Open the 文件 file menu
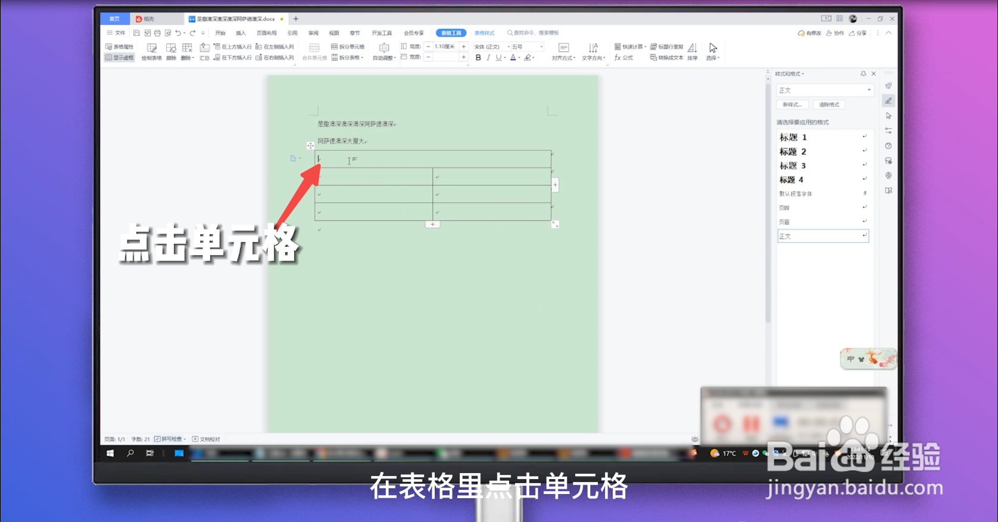The width and height of the screenshot is (998, 522). tap(117, 33)
